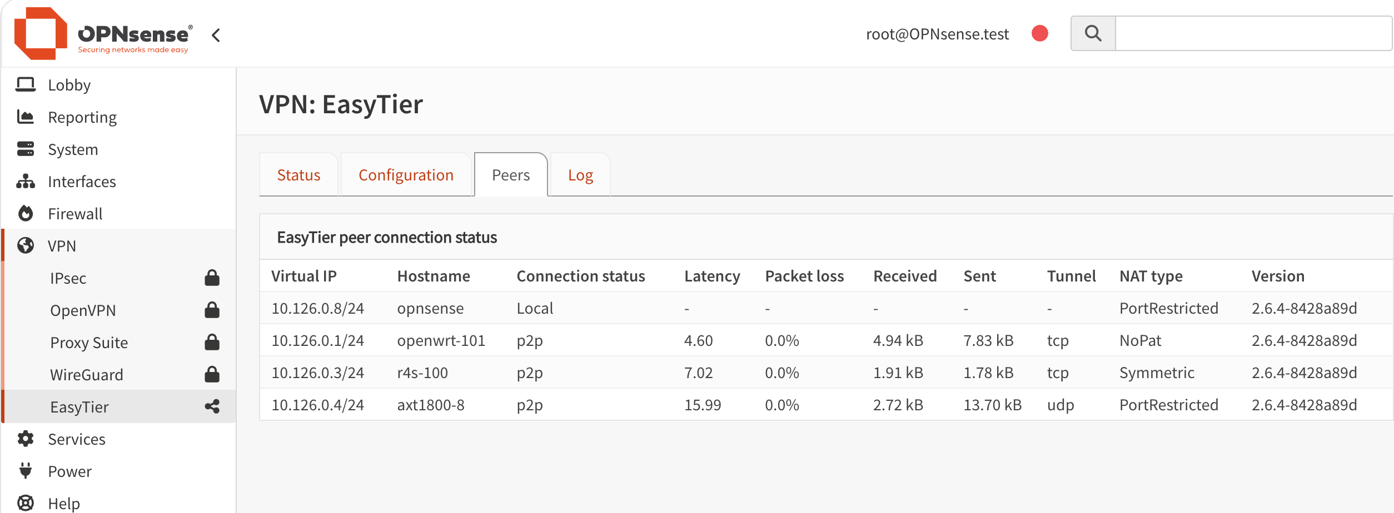Click the Services gear icon
This screenshot has height=513, width=1394.
click(26, 439)
